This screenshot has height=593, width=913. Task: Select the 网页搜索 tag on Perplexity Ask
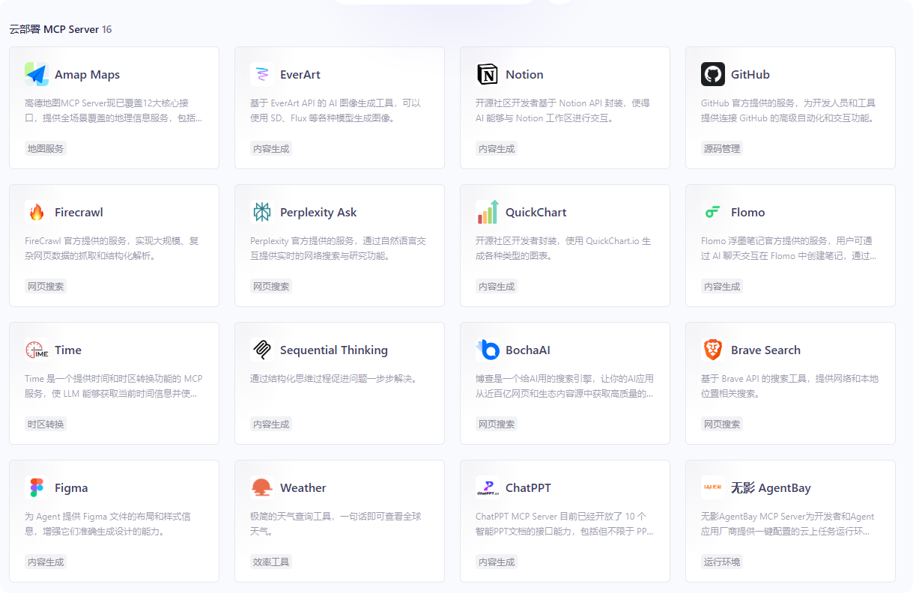click(271, 286)
